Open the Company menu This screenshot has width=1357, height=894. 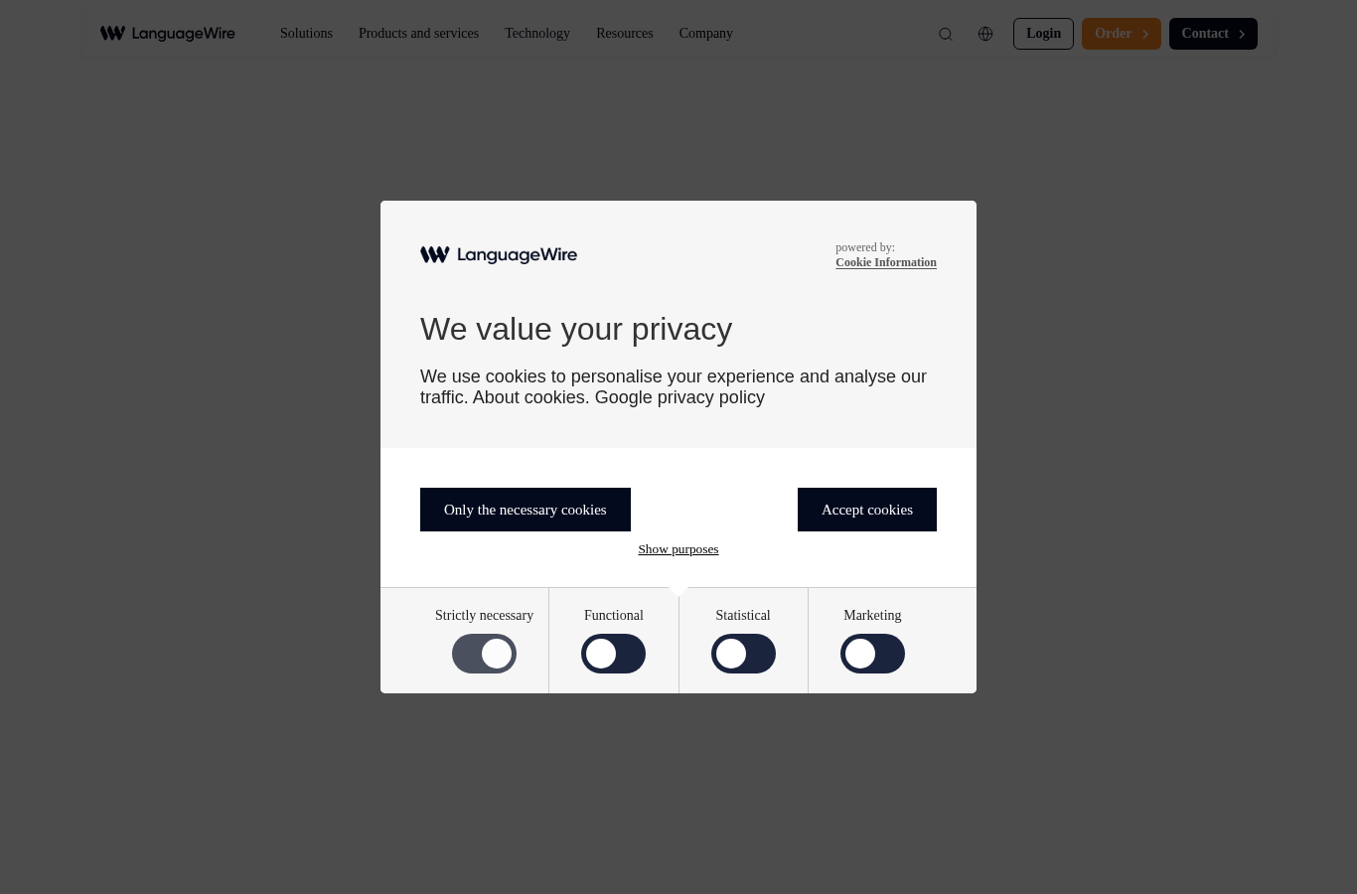pos(706,34)
